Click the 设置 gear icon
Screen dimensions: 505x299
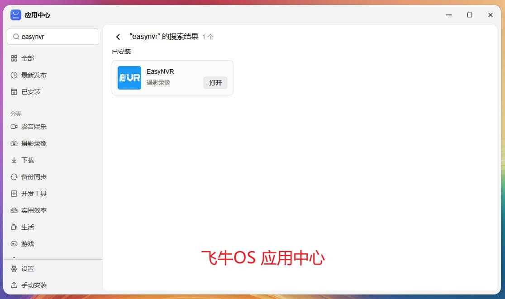[x=14, y=268]
